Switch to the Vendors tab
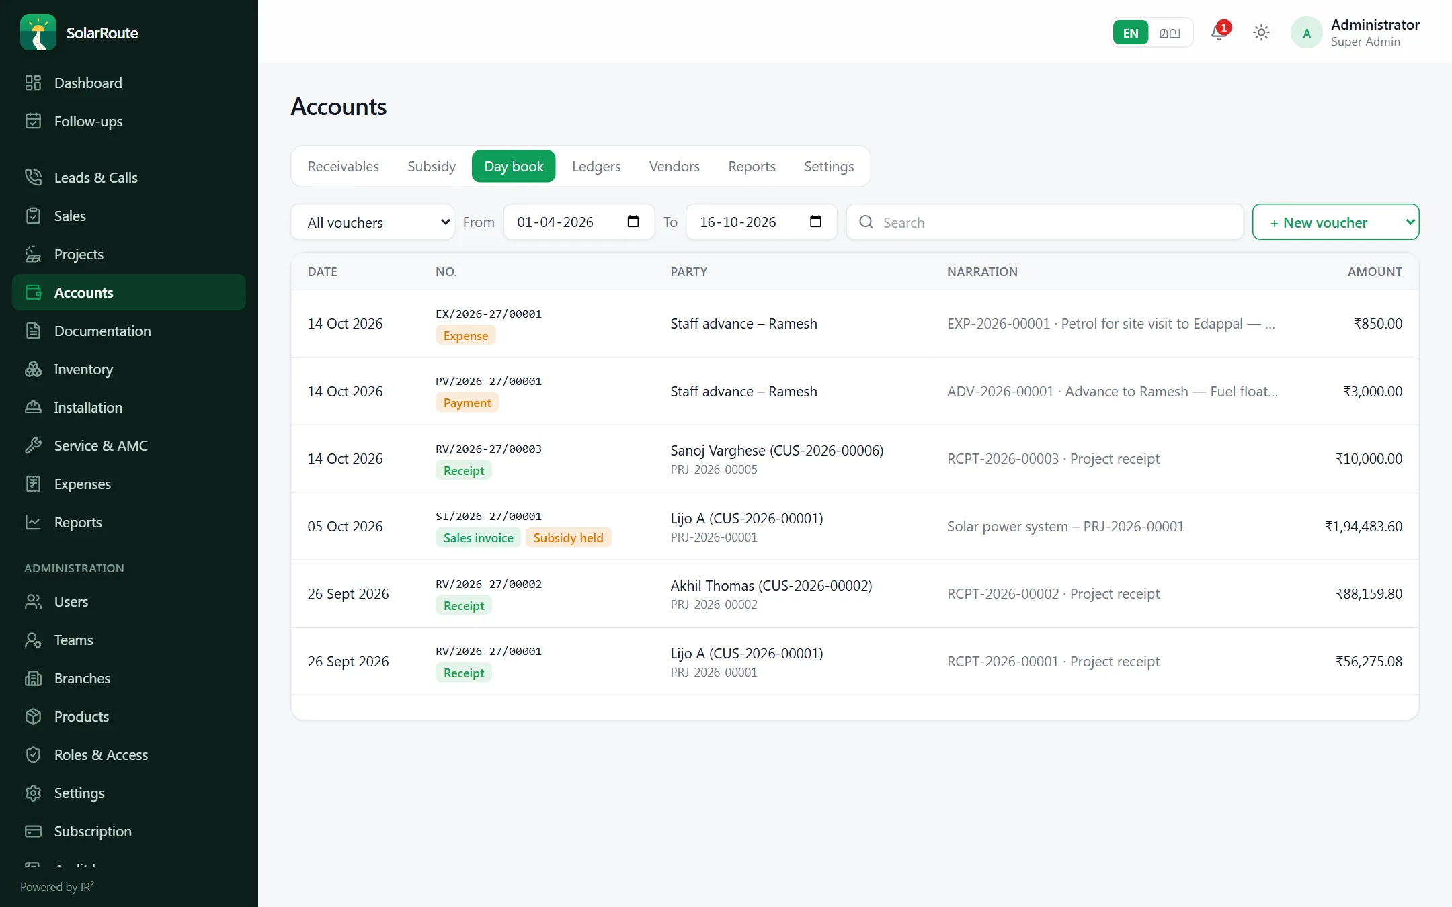1452x907 pixels. pyautogui.click(x=674, y=166)
